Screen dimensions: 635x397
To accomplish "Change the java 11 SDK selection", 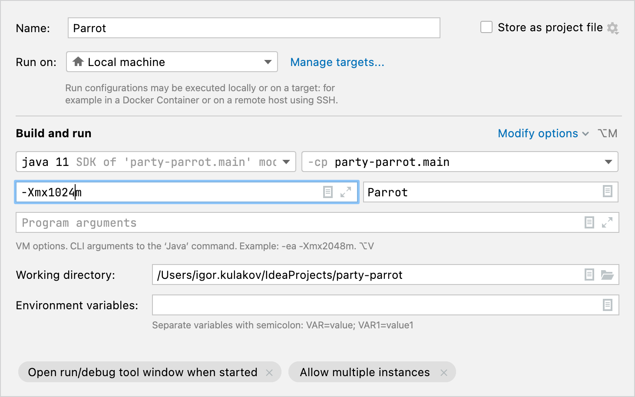I will (x=287, y=162).
